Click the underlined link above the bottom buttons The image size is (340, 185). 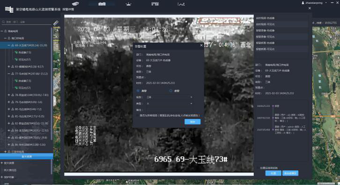pos(269,168)
